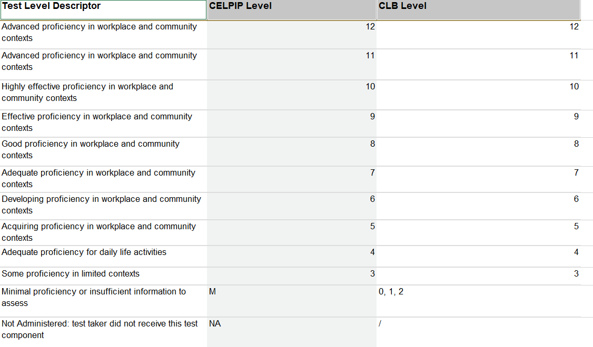Click the "Developing proficiency" descriptor cell
Viewport: 593px width, 347px height.
[x=103, y=205]
